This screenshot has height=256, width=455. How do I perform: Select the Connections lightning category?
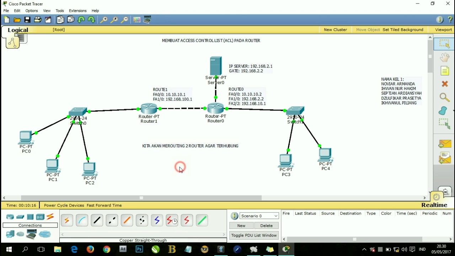click(50, 217)
